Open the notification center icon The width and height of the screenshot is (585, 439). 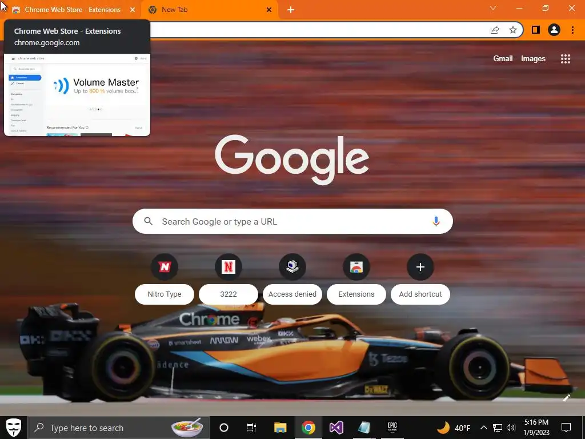click(566, 428)
